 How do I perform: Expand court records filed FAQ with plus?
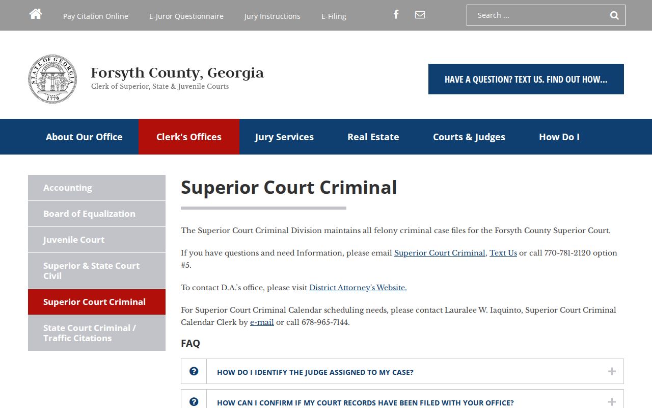click(x=612, y=402)
